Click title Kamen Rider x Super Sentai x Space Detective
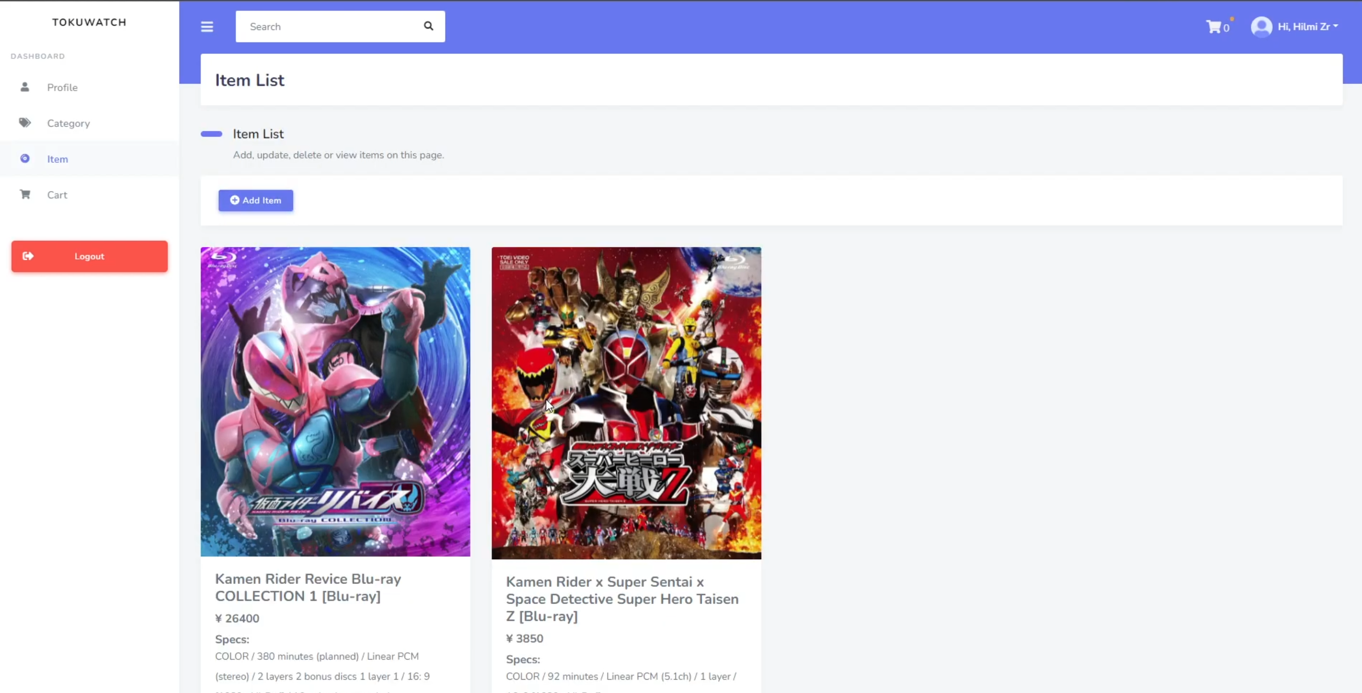The width and height of the screenshot is (1362, 693). click(622, 598)
